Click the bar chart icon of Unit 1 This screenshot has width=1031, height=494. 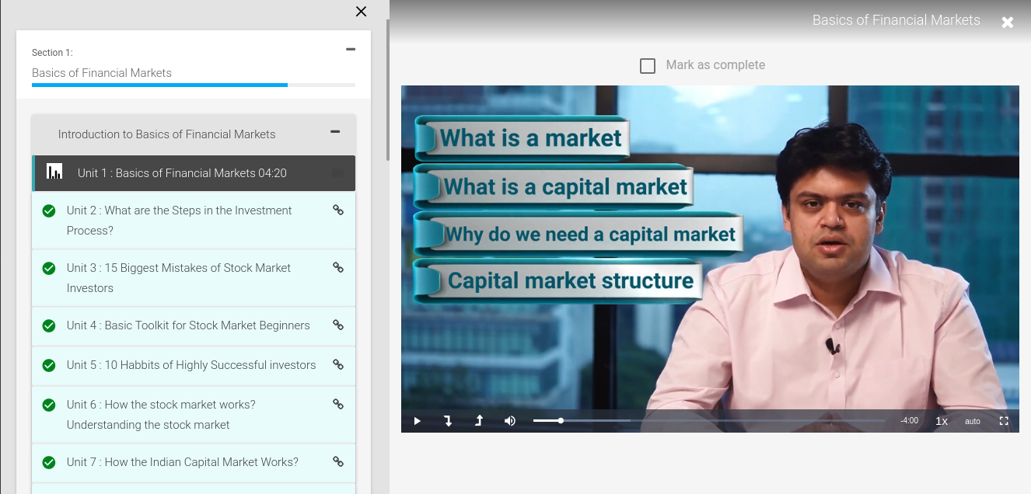click(x=54, y=172)
